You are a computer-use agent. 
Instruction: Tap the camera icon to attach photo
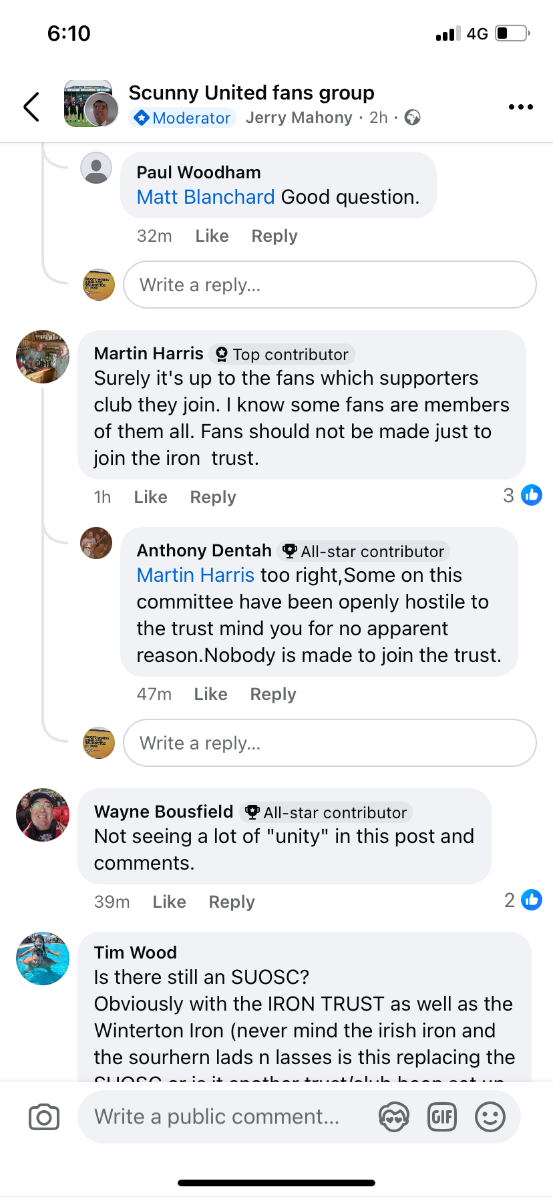[x=44, y=1117]
